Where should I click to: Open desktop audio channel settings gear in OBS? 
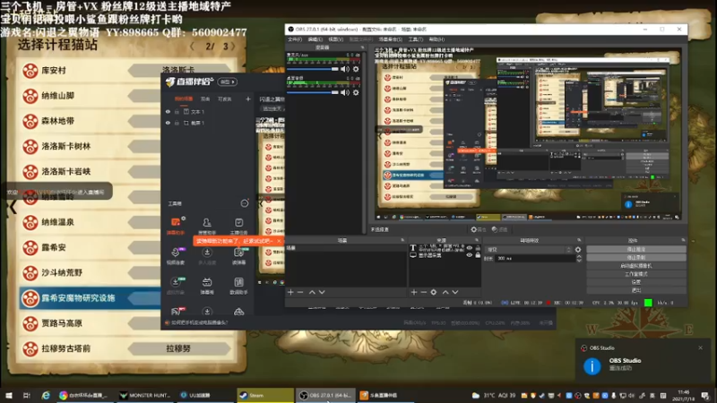pyautogui.click(x=356, y=92)
